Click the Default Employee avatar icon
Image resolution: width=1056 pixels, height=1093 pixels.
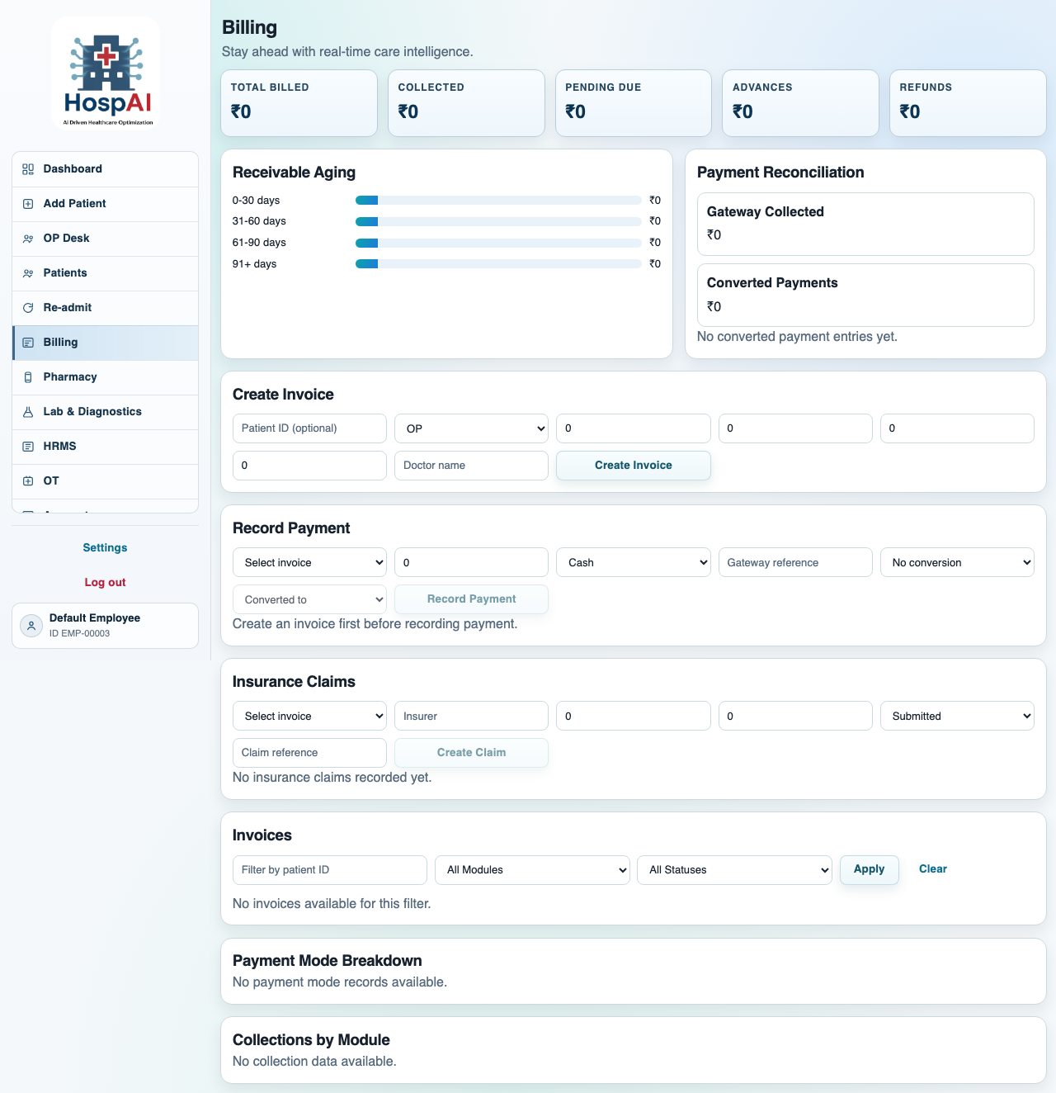click(x=31, y=626)
